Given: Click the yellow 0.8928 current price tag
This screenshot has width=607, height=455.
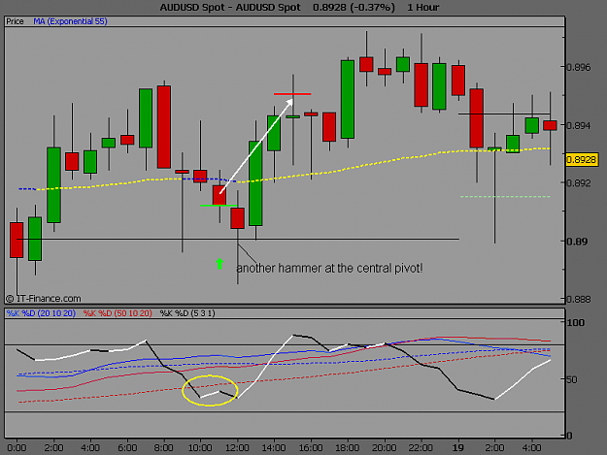Looking at the screenshot, I should pos(582,160).
